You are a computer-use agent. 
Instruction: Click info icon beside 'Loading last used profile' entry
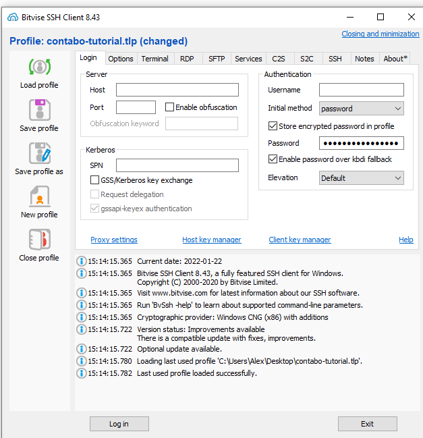(x=81, y=361)
